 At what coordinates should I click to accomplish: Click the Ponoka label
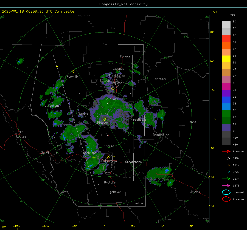(125, 56)
